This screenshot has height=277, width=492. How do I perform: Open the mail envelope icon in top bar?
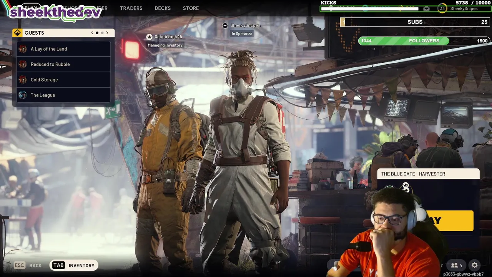(x=426, y=8)
